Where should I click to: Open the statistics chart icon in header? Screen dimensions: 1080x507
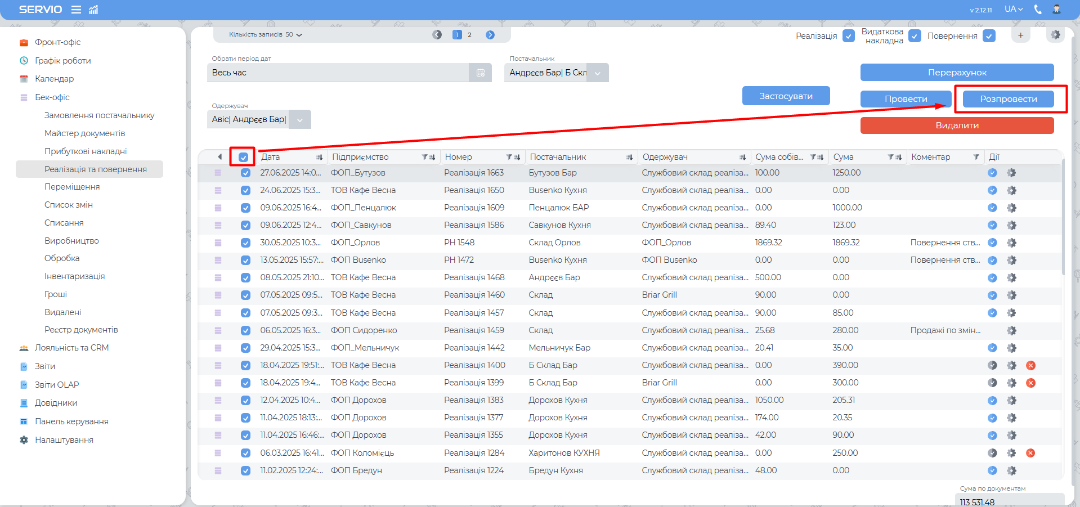[x=93, y=10]
